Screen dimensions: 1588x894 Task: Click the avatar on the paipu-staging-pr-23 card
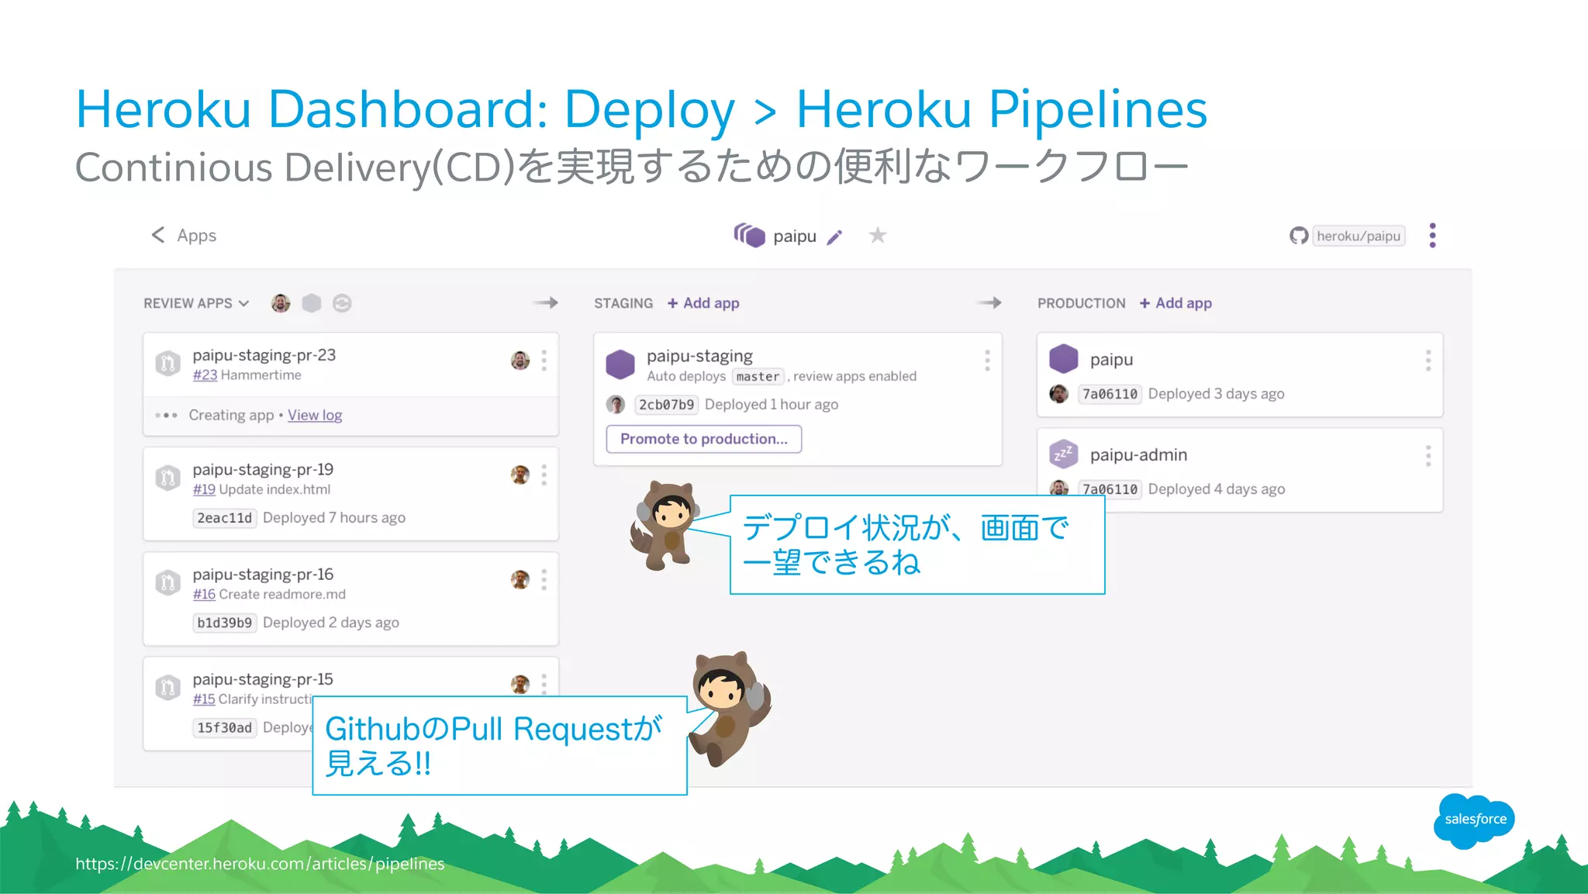click(520, 360)
